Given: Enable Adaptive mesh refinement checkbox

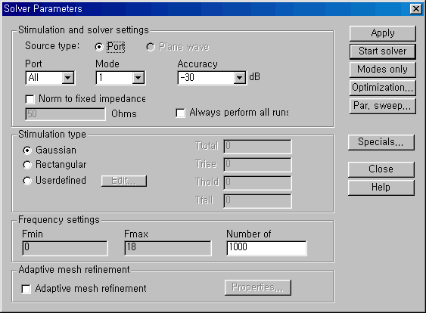Looking at the screenshot, I should (26, 289).
